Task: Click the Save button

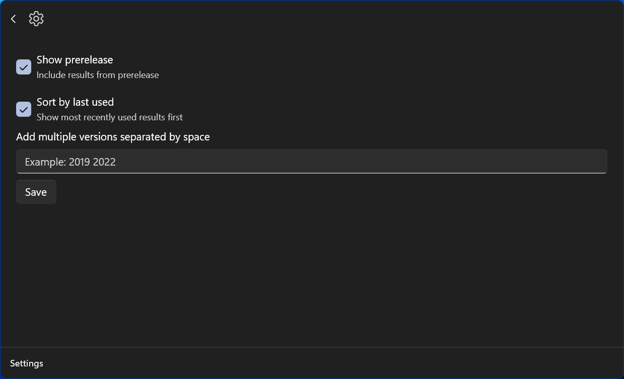Action: pyautogui.click(x=36, y=192)
